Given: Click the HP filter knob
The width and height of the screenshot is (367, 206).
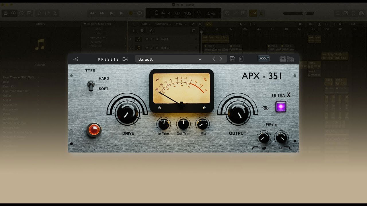Looking at the screenshot, I should click(x=264, y=138).
